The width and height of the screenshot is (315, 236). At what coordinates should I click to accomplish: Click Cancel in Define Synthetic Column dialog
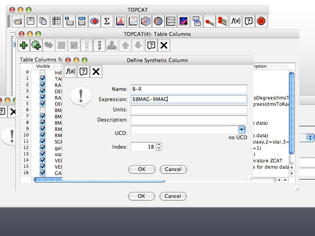click(x=173, y=169)
